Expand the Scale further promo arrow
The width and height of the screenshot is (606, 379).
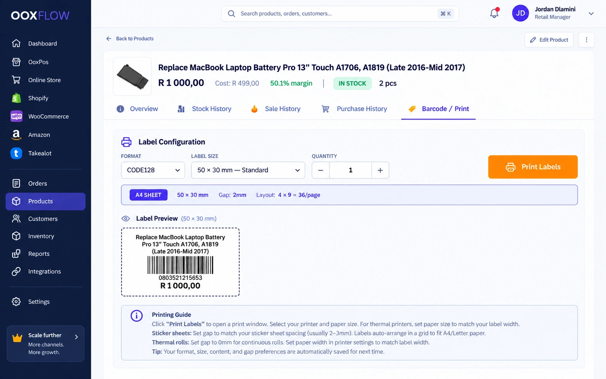point(76,337)
